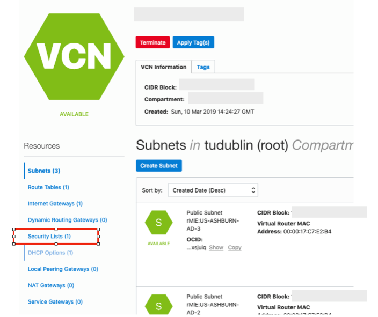Click the Apply Tag(s) button
This screenshot has width=378, height=317.
(x=193, y=42)
